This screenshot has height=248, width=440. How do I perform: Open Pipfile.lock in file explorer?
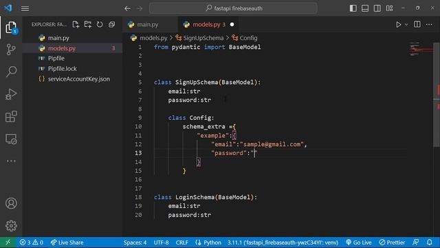coord(63,69)
